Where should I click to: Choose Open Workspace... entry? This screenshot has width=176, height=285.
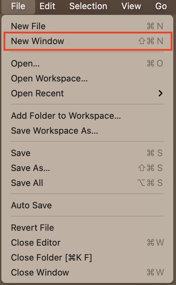[x=87, y=78]
